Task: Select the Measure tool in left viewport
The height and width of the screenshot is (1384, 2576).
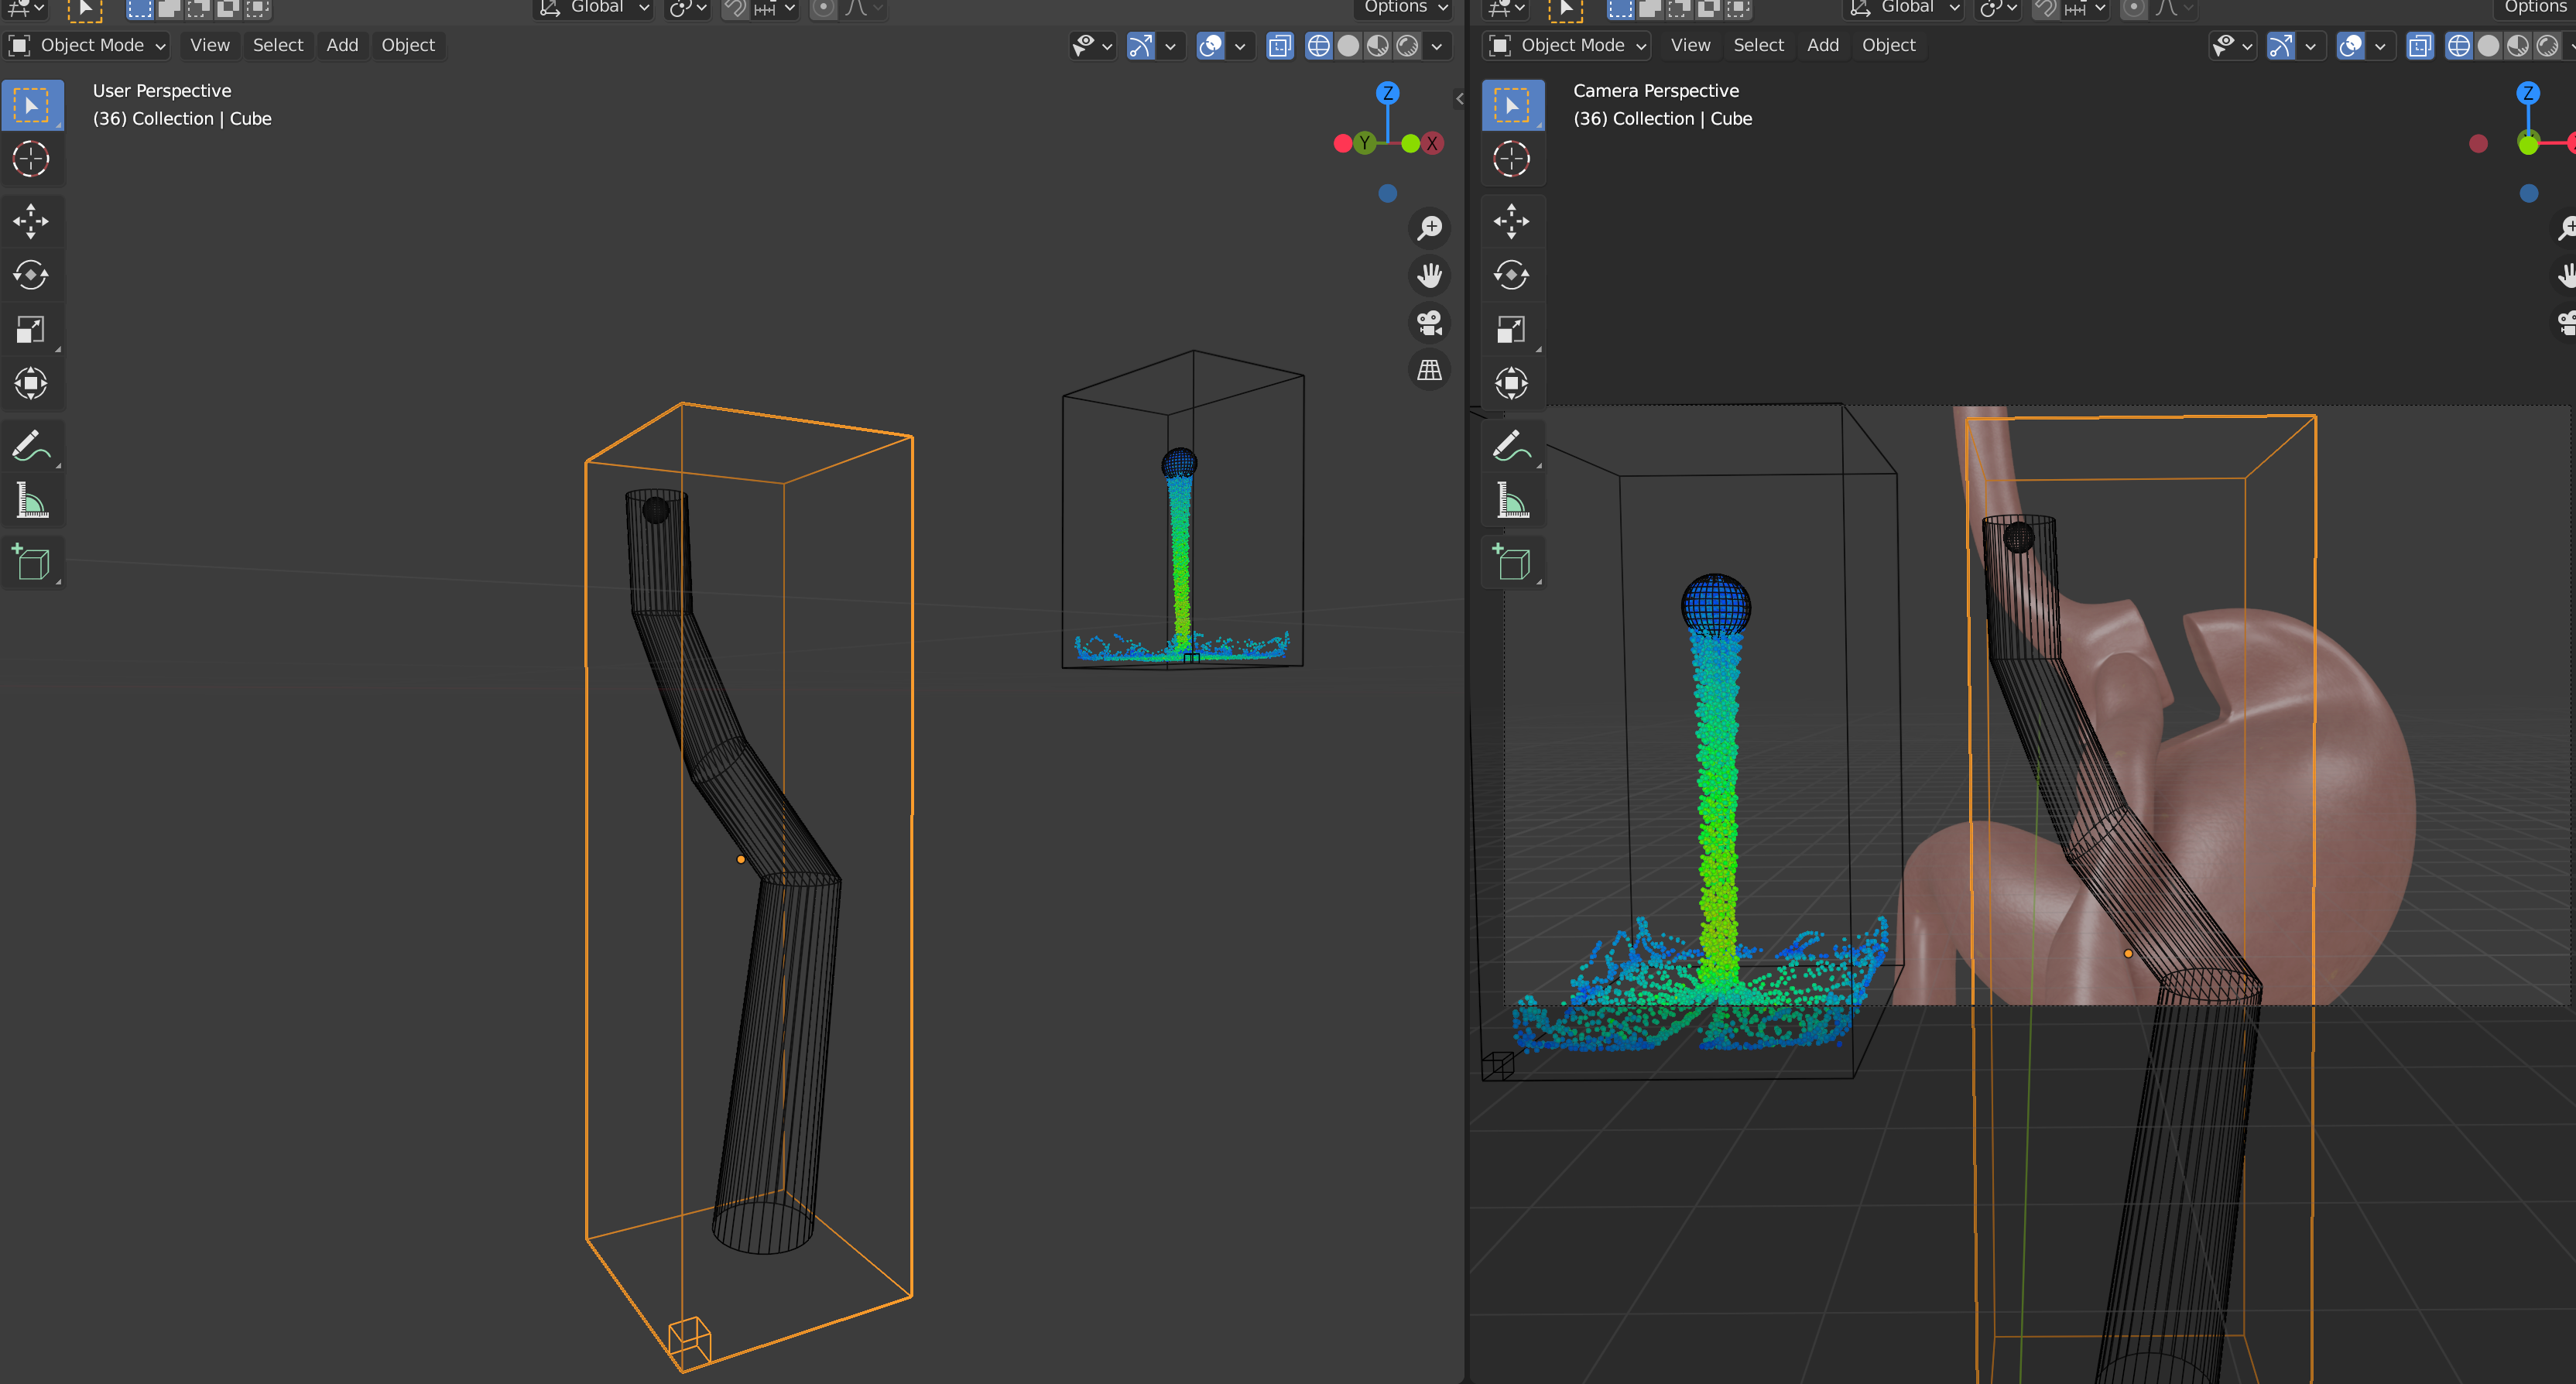Action: click(31, 500)
